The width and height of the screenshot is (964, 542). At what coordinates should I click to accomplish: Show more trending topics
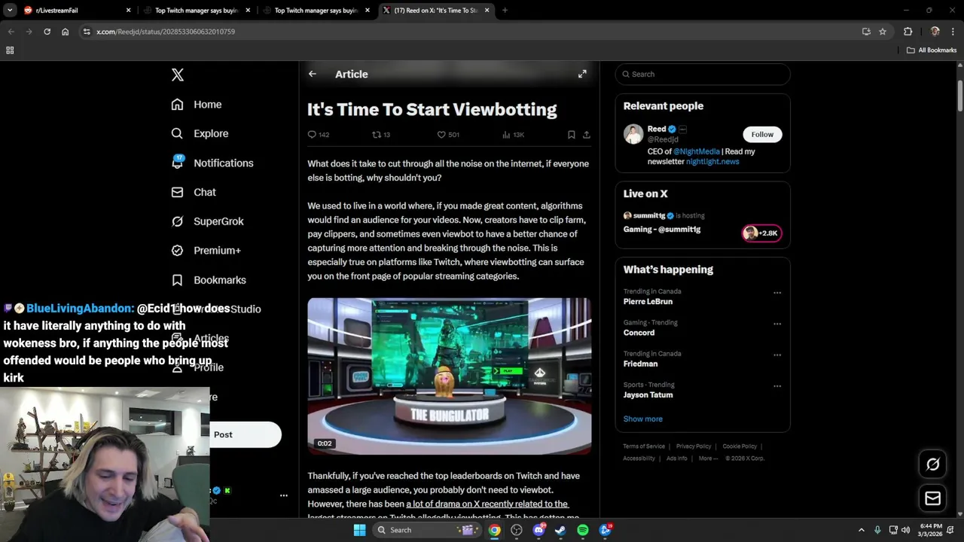click(x=642, y=419)
